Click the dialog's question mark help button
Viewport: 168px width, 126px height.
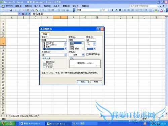pyautogui.click(x=98, y=29)
